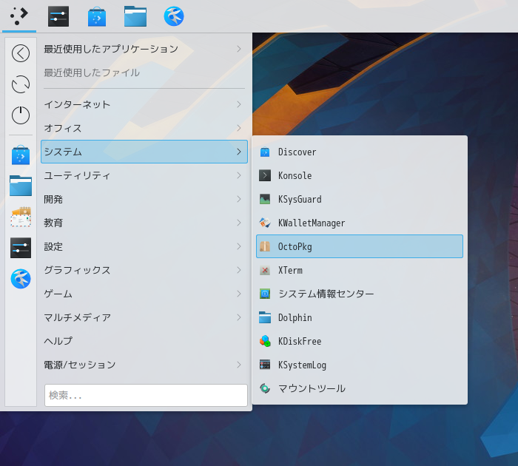The height and width of the screenshot is (466, 518).
Task: Click the Discover label in System submenu
Action: point(297,152)
